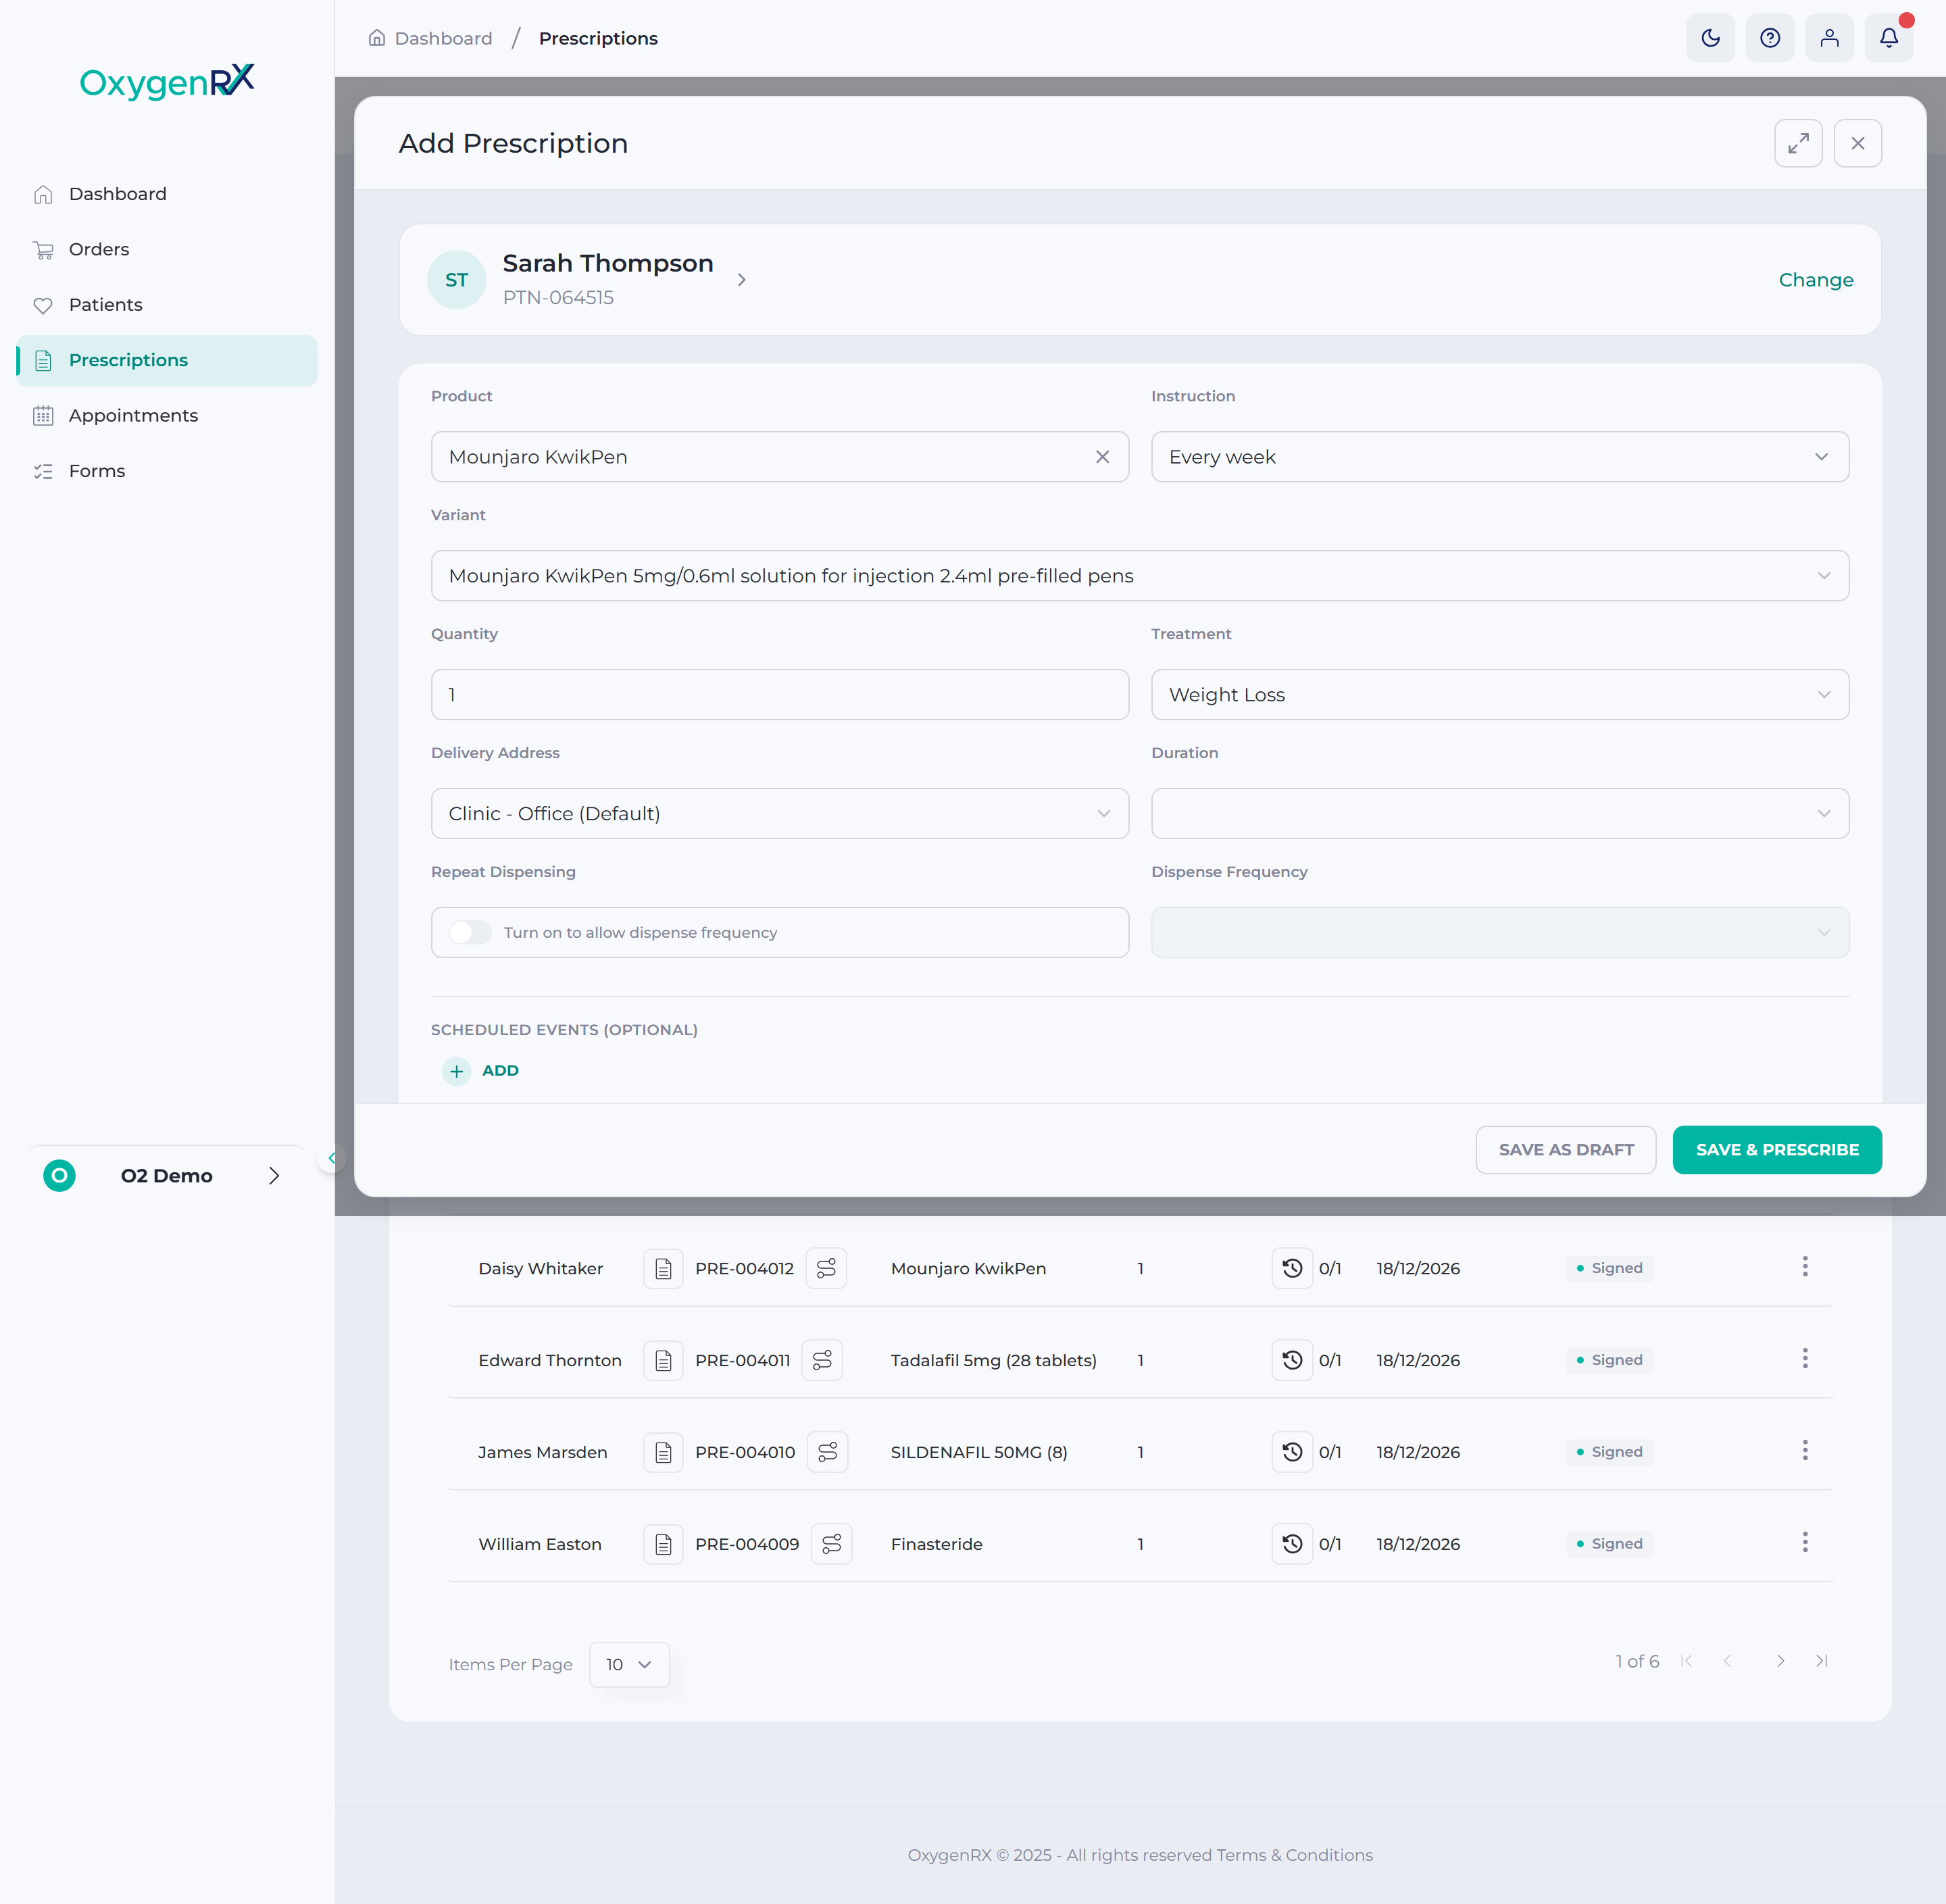Screen dimensions: 1946x1904
Task: Click Prescriptions breadcrumb text
Action: point(598,38)
